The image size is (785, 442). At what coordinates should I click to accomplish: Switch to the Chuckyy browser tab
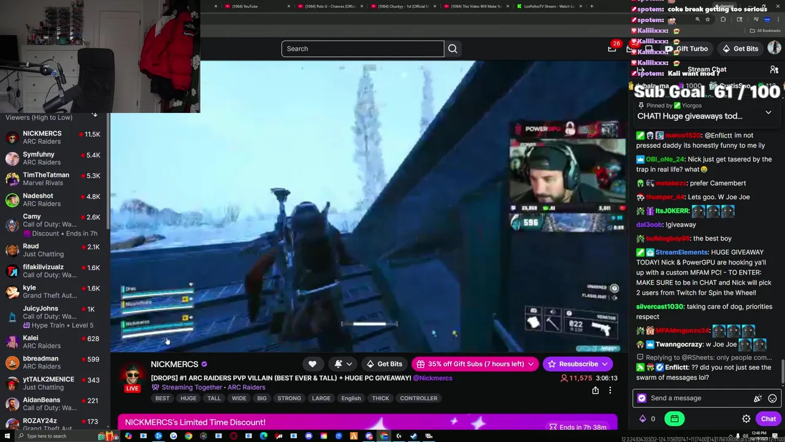coord(405,6)
